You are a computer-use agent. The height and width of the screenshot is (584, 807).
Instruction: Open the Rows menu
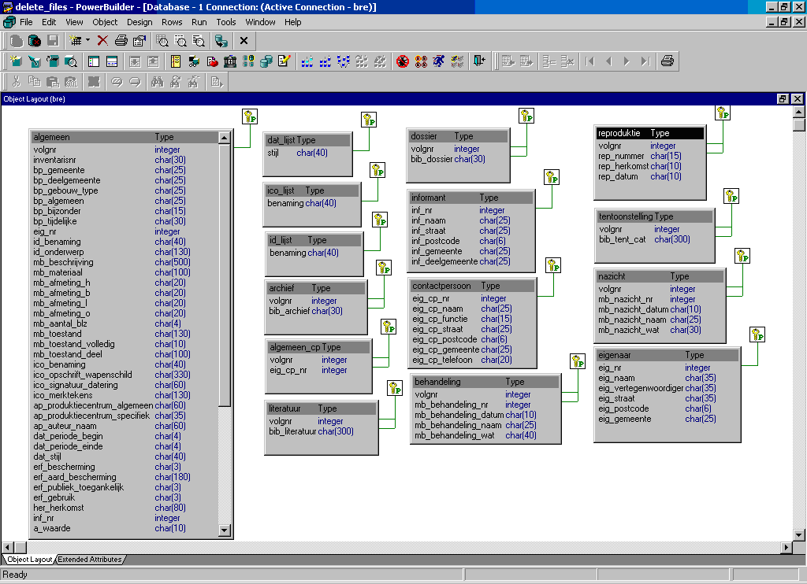click(172, 22)
